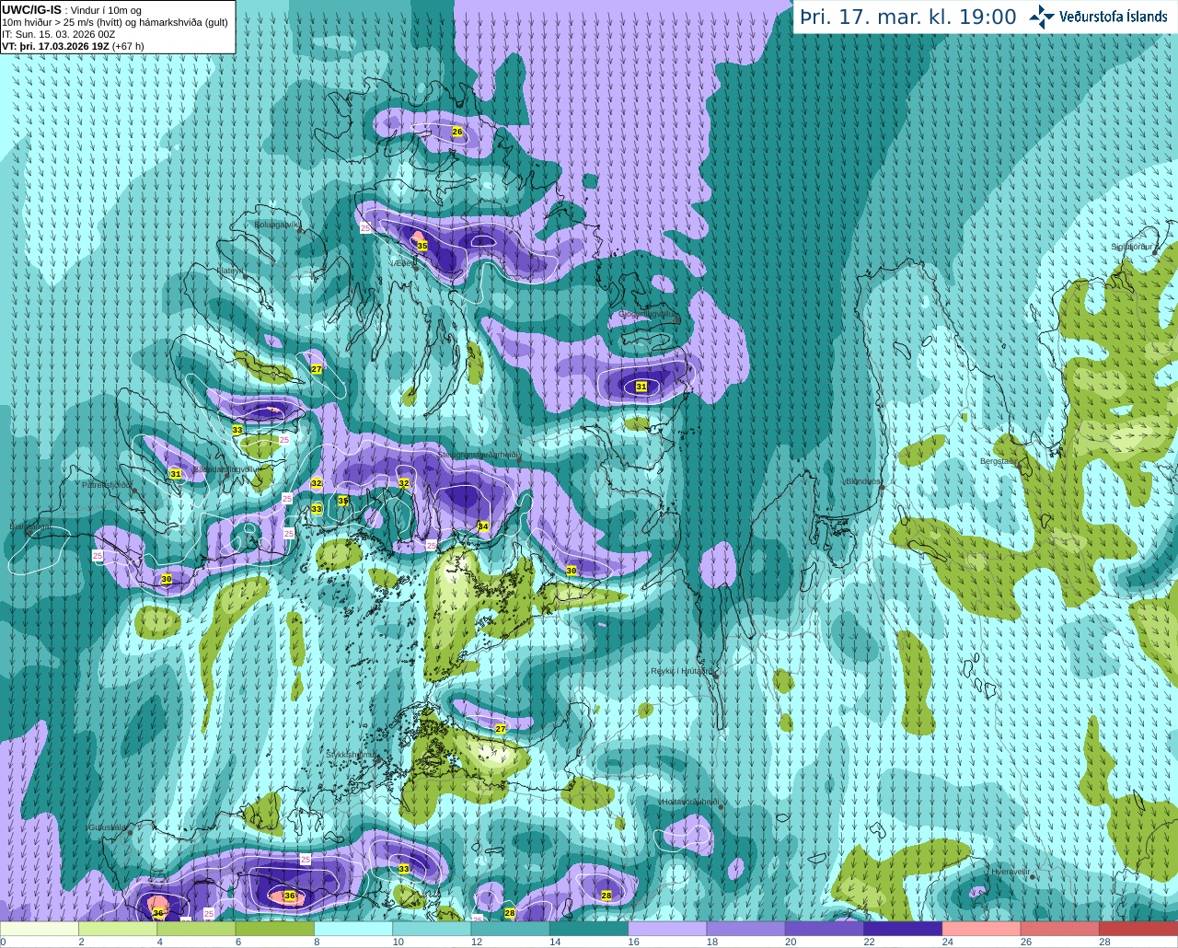Select the Steingrímsfjarðarheiði station label
This screenshot has height=948, width=1178.
point(478,455)
